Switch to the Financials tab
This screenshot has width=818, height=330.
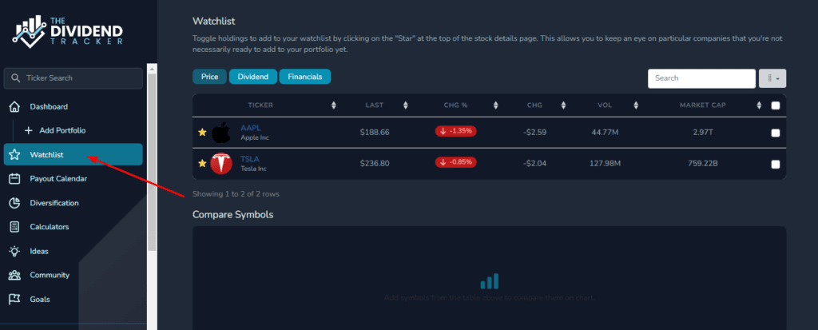click(x=304, y=77)
